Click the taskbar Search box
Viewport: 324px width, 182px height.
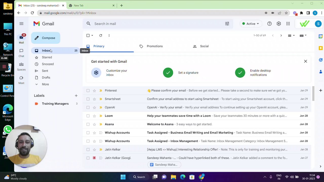click(139, 177)
